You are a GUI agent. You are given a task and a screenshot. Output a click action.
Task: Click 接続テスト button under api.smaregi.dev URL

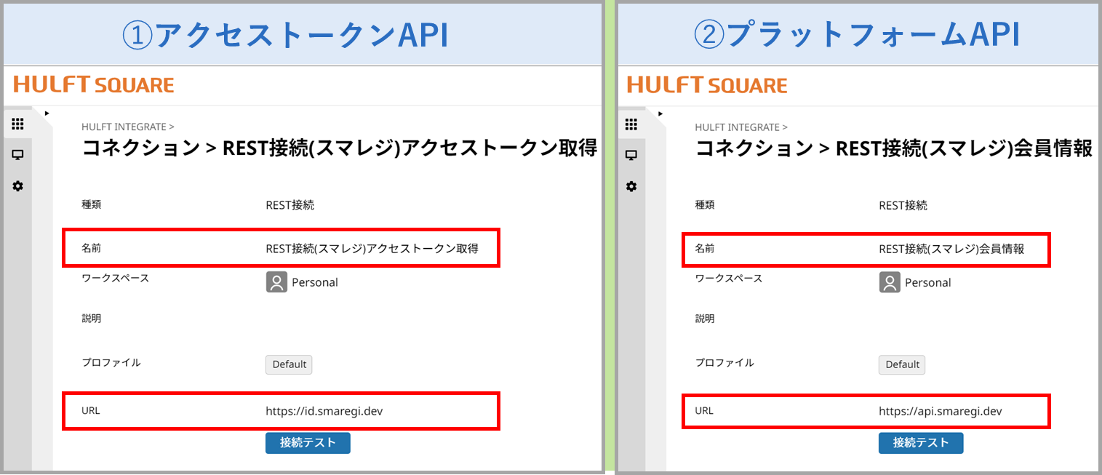(x=921, y=443)
